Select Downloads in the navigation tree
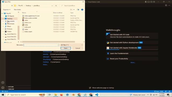 11,24
